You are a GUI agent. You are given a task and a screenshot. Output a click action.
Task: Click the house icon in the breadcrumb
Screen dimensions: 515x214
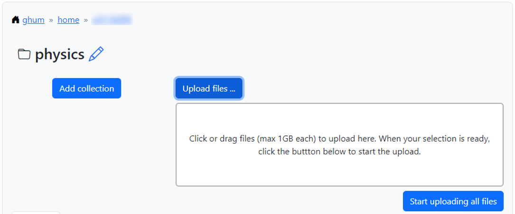16,20
